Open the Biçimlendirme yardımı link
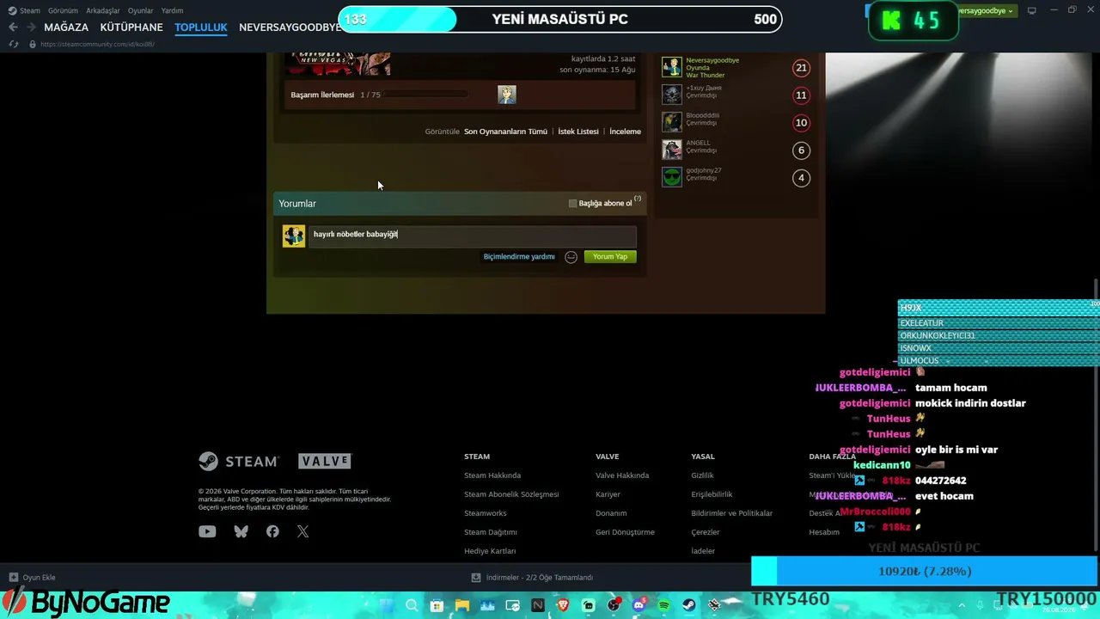The image size is (1100, 619). [519, 257]
